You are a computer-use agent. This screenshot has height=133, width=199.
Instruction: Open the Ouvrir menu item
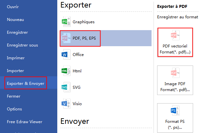13,7
